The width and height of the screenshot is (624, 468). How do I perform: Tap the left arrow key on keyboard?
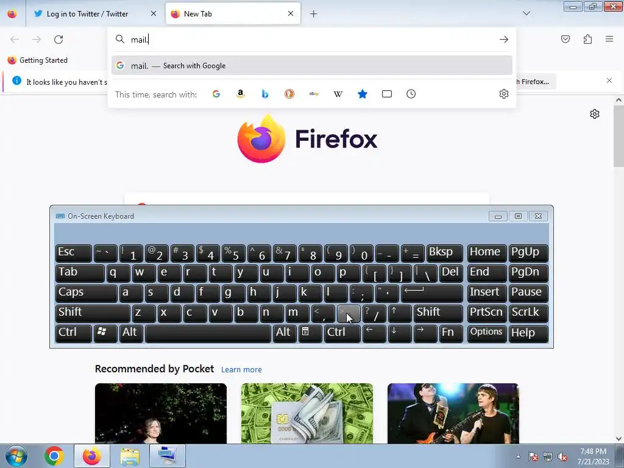coord(374,333)
